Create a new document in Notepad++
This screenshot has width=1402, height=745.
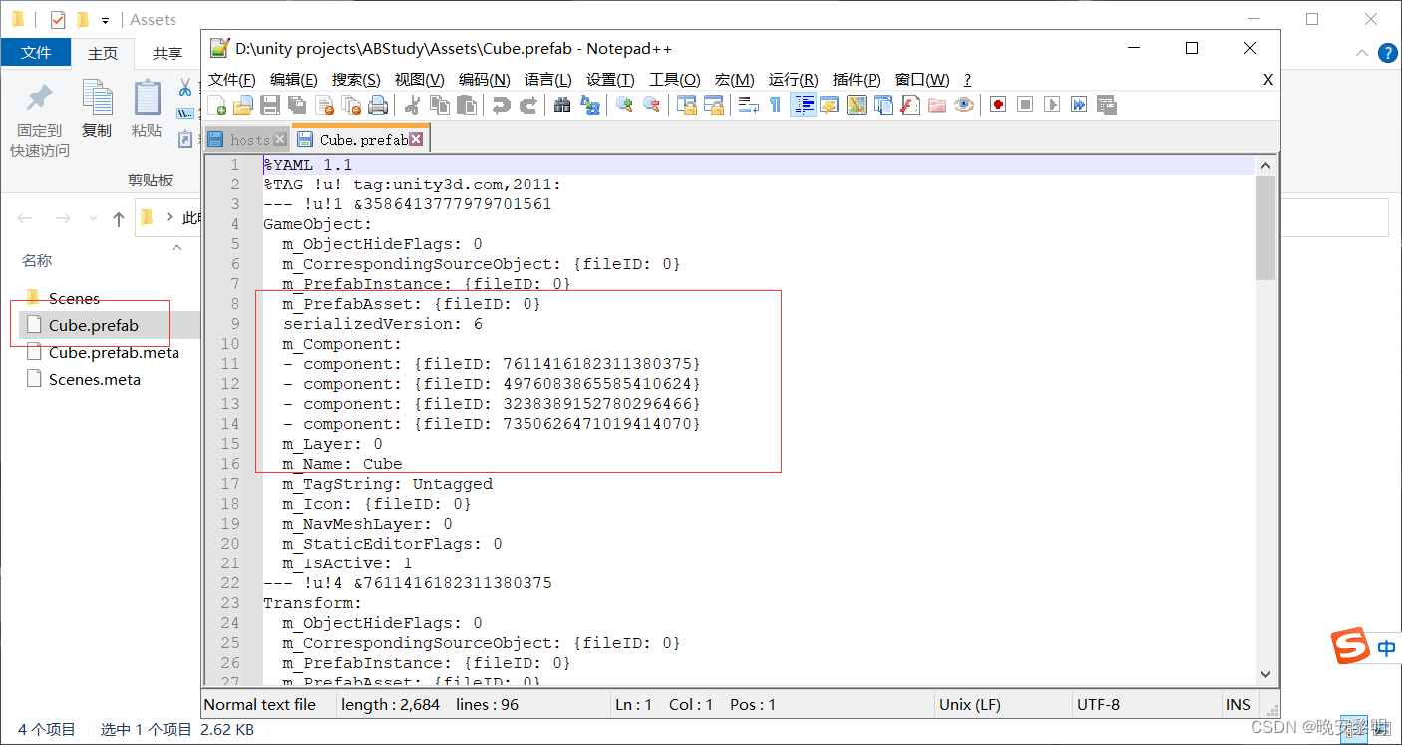(216, 105)
